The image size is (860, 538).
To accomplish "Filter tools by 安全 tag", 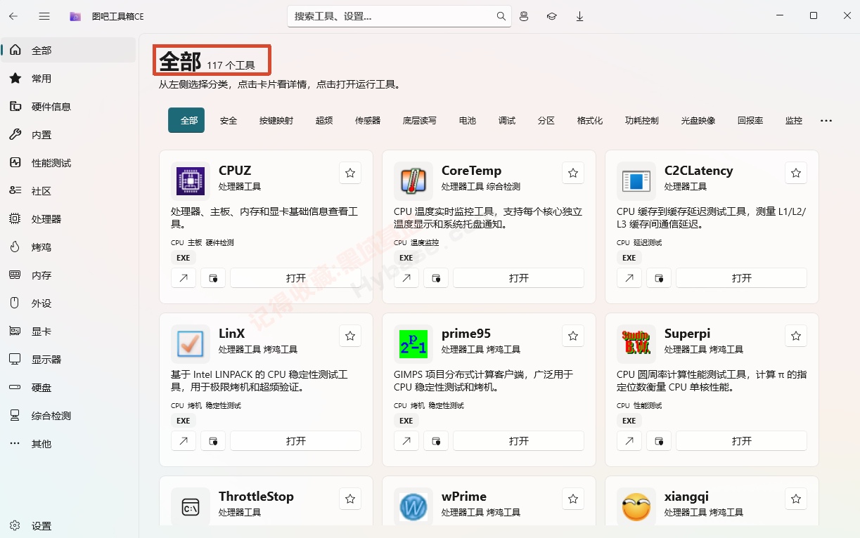I will click(x=229, y=120).
